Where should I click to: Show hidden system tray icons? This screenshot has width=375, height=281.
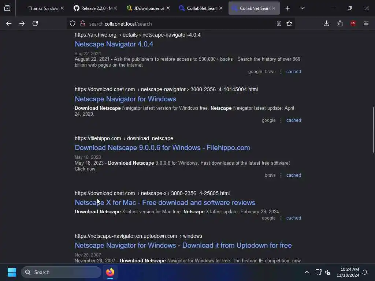coord(307,272)
